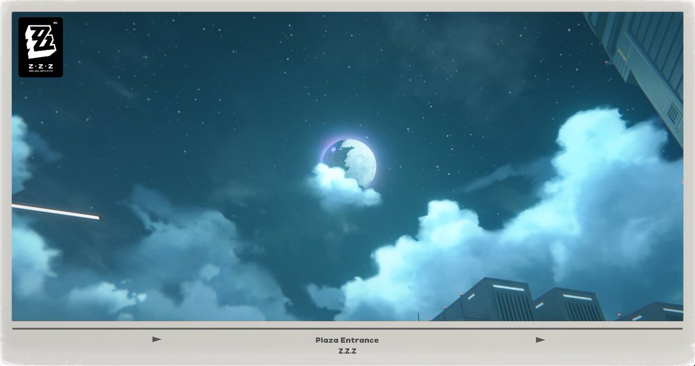Click the ZZZ logo badge
This screenshot has height=366, width=695.
(x=41, y=47)
